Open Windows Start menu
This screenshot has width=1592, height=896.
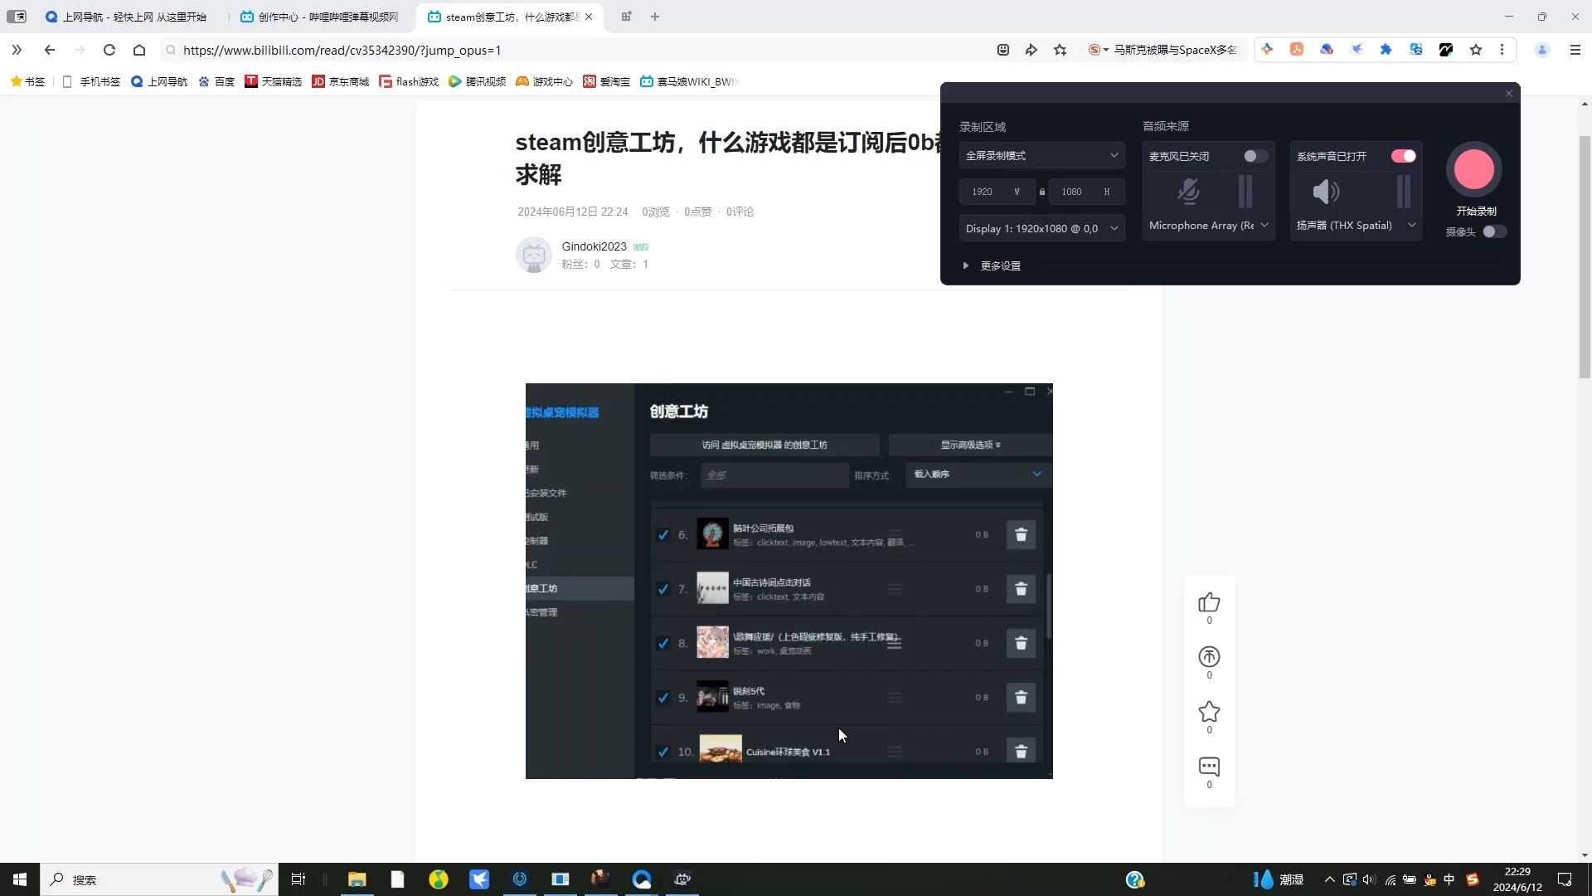(20, 879)
